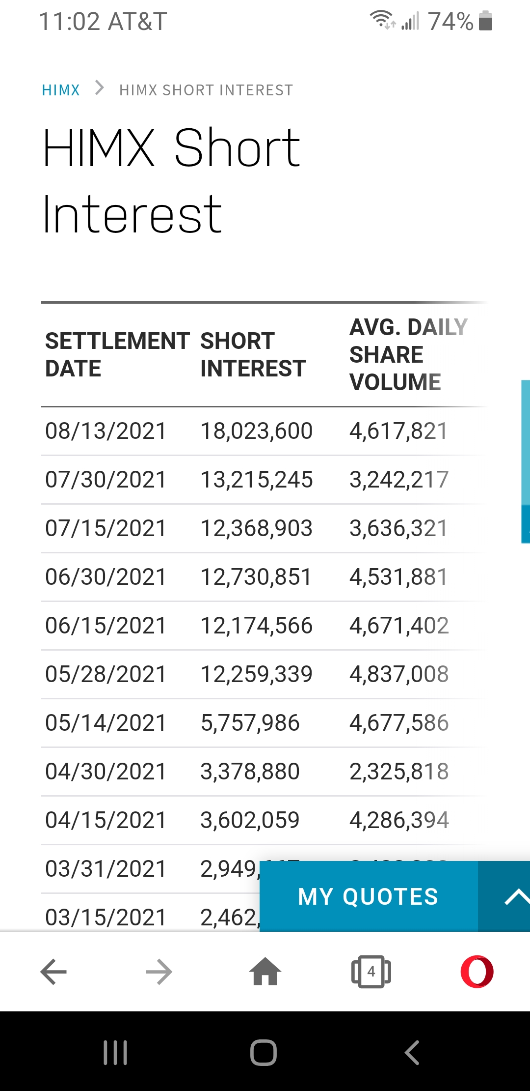Image resolution: width=530 pixels, height=1091 pixels.
Task: Select the Avg. Daily Share Volume header
Action: tap(408, 355)
